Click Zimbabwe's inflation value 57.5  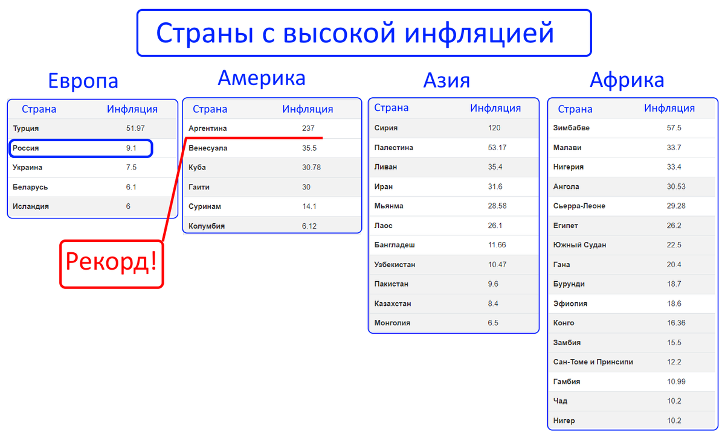(x=674, y=128)
